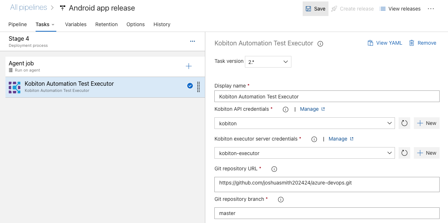Click the Kobiton executor server credentials label
This screenshot has height=223, width=448.
(x=256, y=139)
